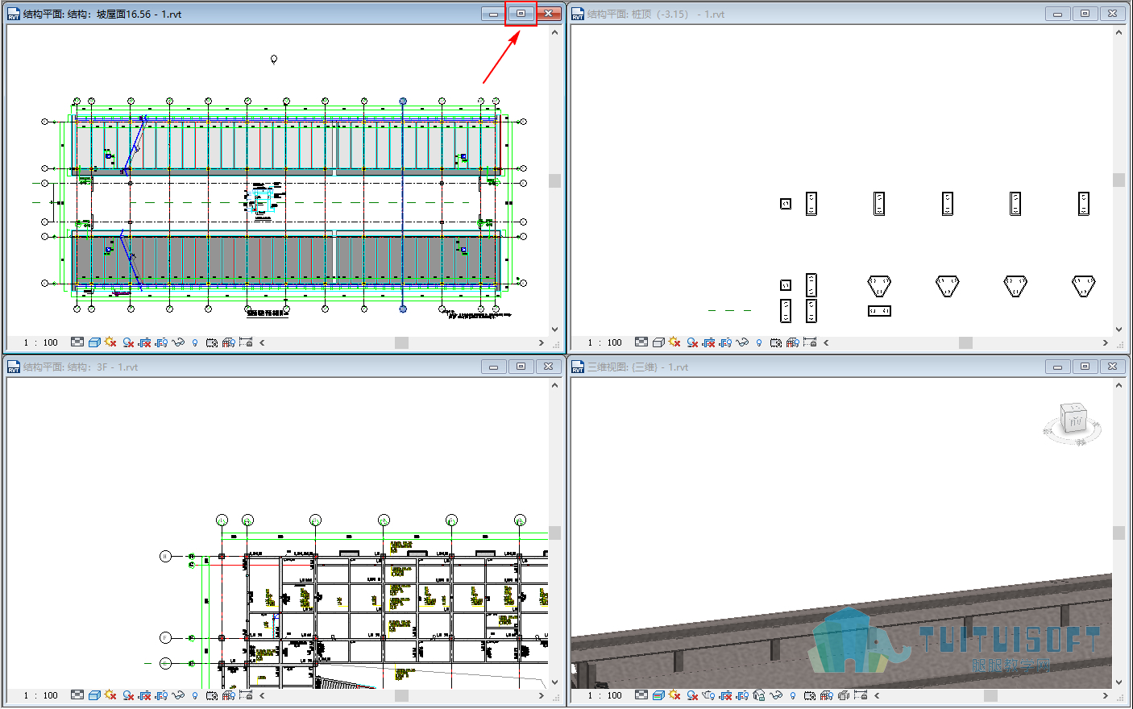The width and height of the screenshot is (1133, 709).
Task: Reveal constraints in 3F view control bar
Action: [246, 695]
